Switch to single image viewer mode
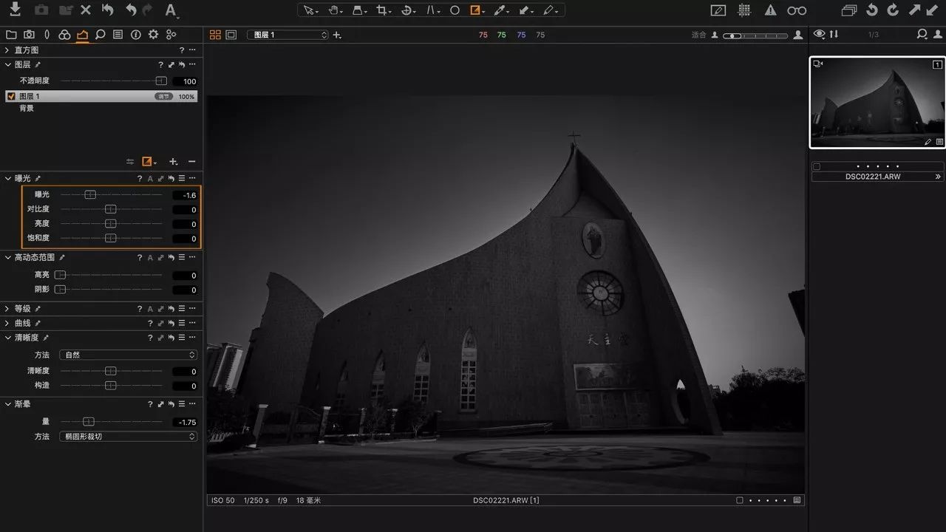Viewport: 946px width, 532px height. coord(231,35)
